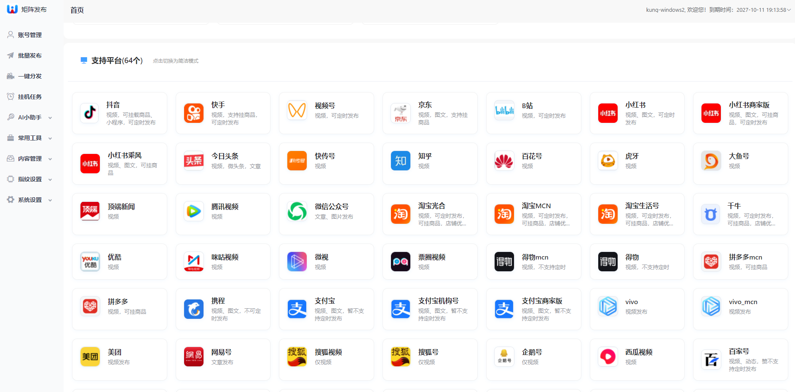Screen dimensions: 795x392
Task: Click the Douyin (抖音) platform icon
Action: 90,113
